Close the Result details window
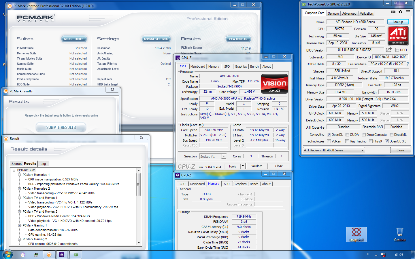 click(142, 138)
